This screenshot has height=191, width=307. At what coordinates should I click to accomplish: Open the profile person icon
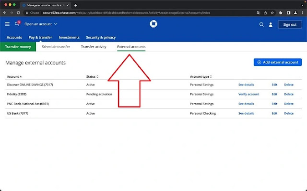pos(271,24)
